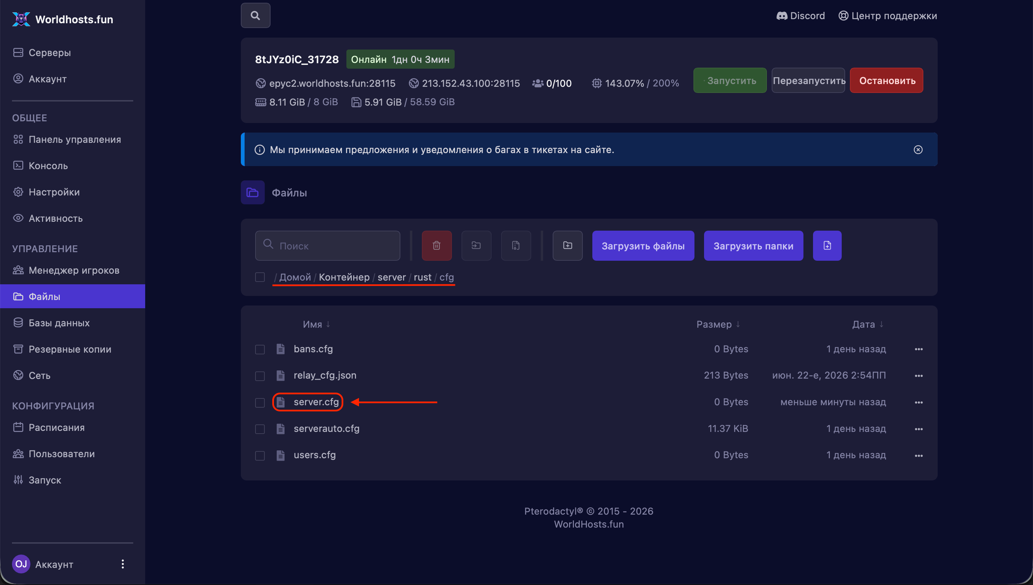
Task: Open the options menu for users.cfg
Action: point(919,455)
